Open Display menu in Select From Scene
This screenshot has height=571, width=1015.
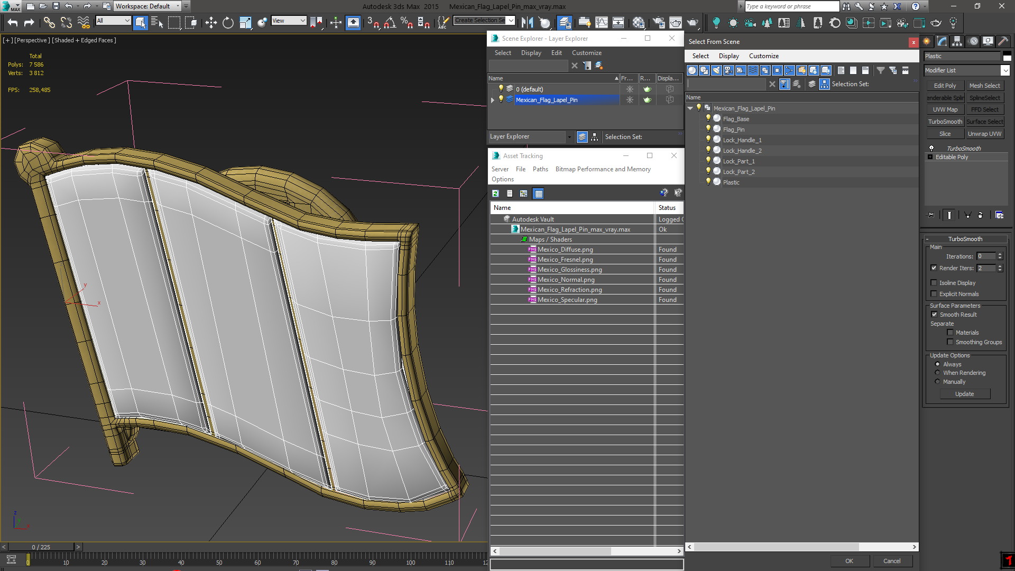coord(729,56)
